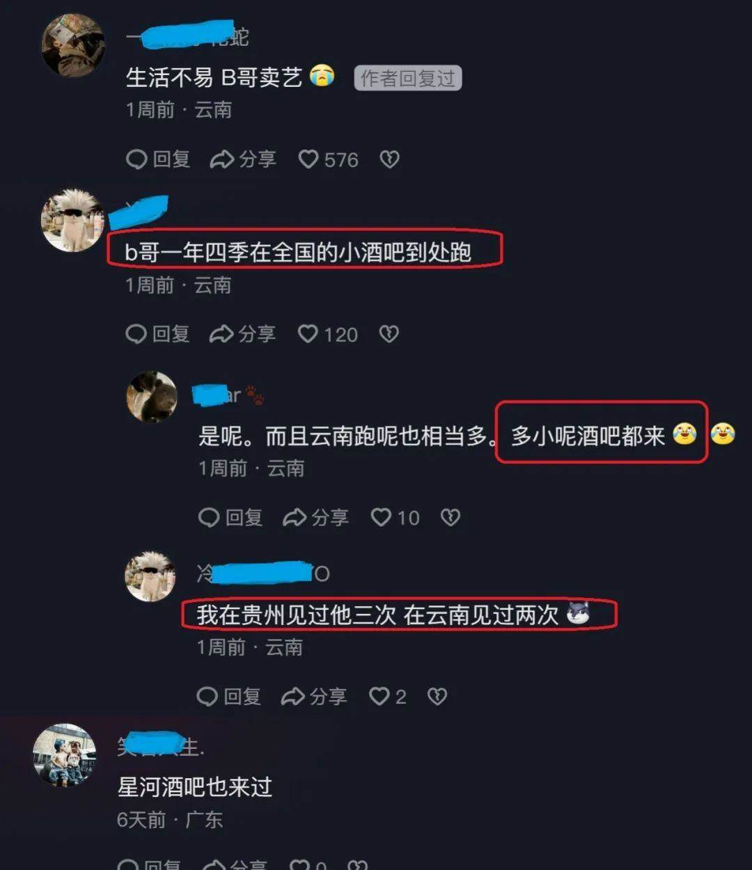
Task: Open the 作者回复过 tag
Action: pos(408,79)
